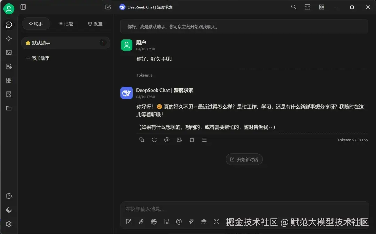Open the Files folder section in sidebar
376x234 pixels.
tap(9, 108)
